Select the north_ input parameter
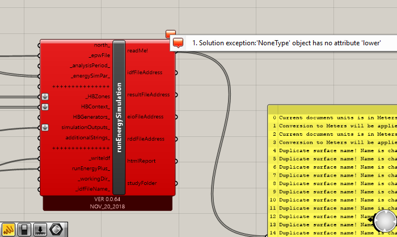The image size is (397, 237). (102, 45)
